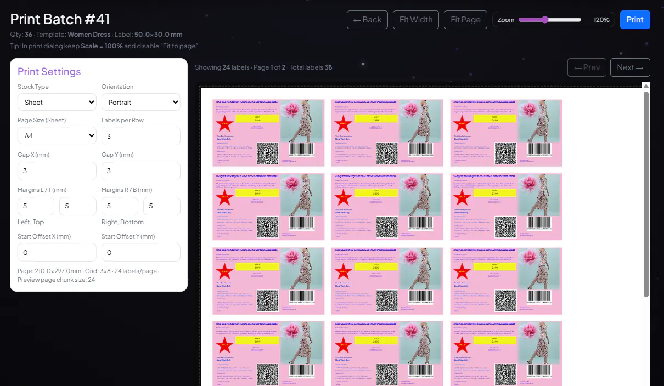Click the Print Batch #41 title
The width and height of the screenshot is (664, 386).
(60, 19)
